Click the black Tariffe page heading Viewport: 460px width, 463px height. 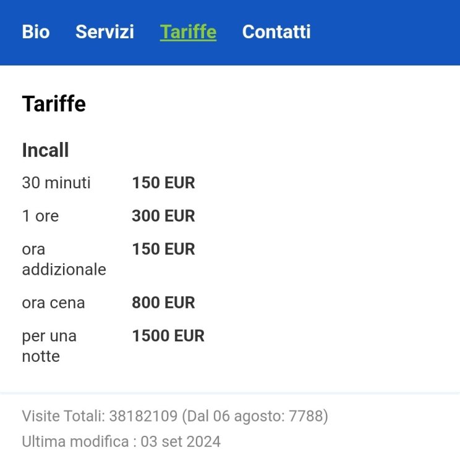pyautogui.click(x=54, y=104)
